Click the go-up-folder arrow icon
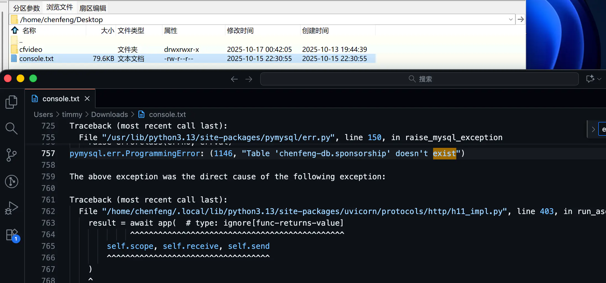Image resolution: width=606 pixels, height=283 pixels. 15,30
